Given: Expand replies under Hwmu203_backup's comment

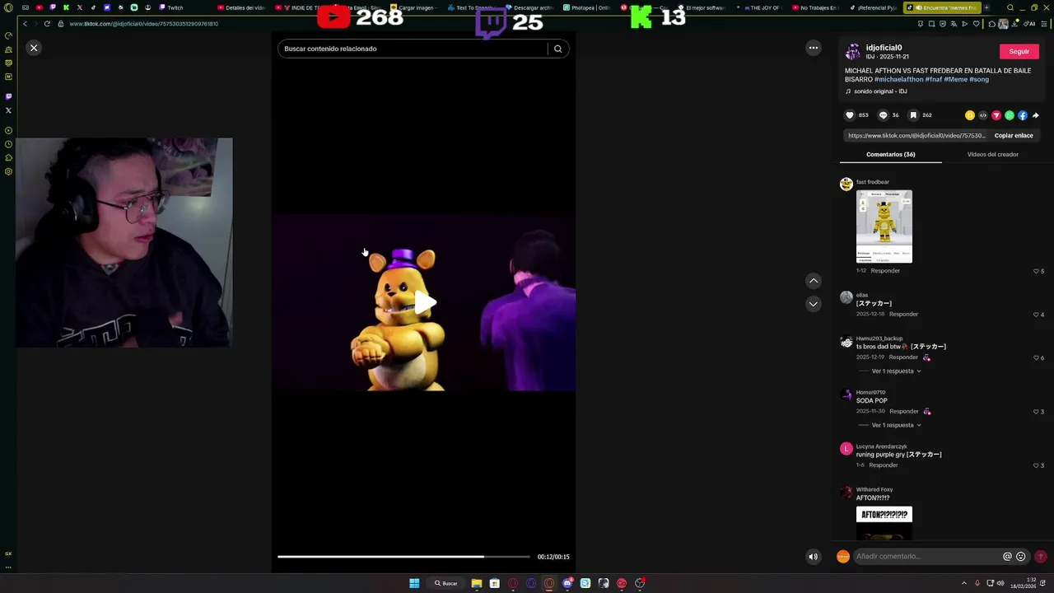Looking at the screenshot, I should tap(896, 371).
